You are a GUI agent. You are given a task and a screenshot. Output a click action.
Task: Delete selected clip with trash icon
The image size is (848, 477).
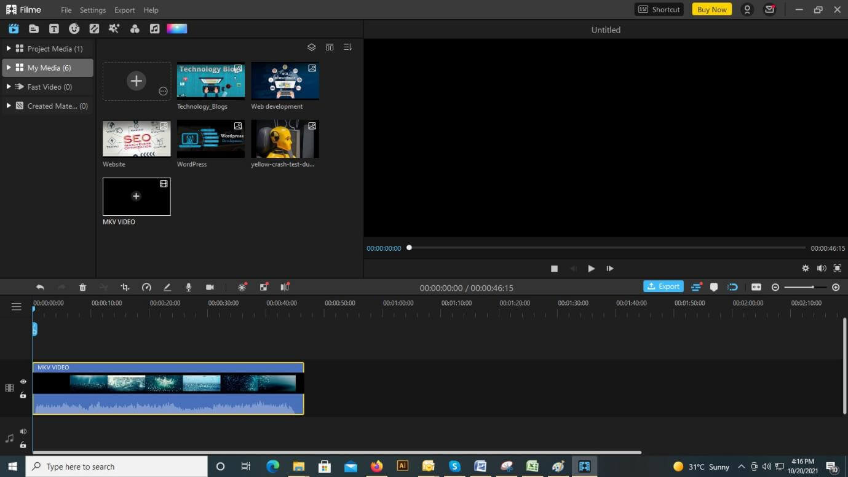point(82,287)
